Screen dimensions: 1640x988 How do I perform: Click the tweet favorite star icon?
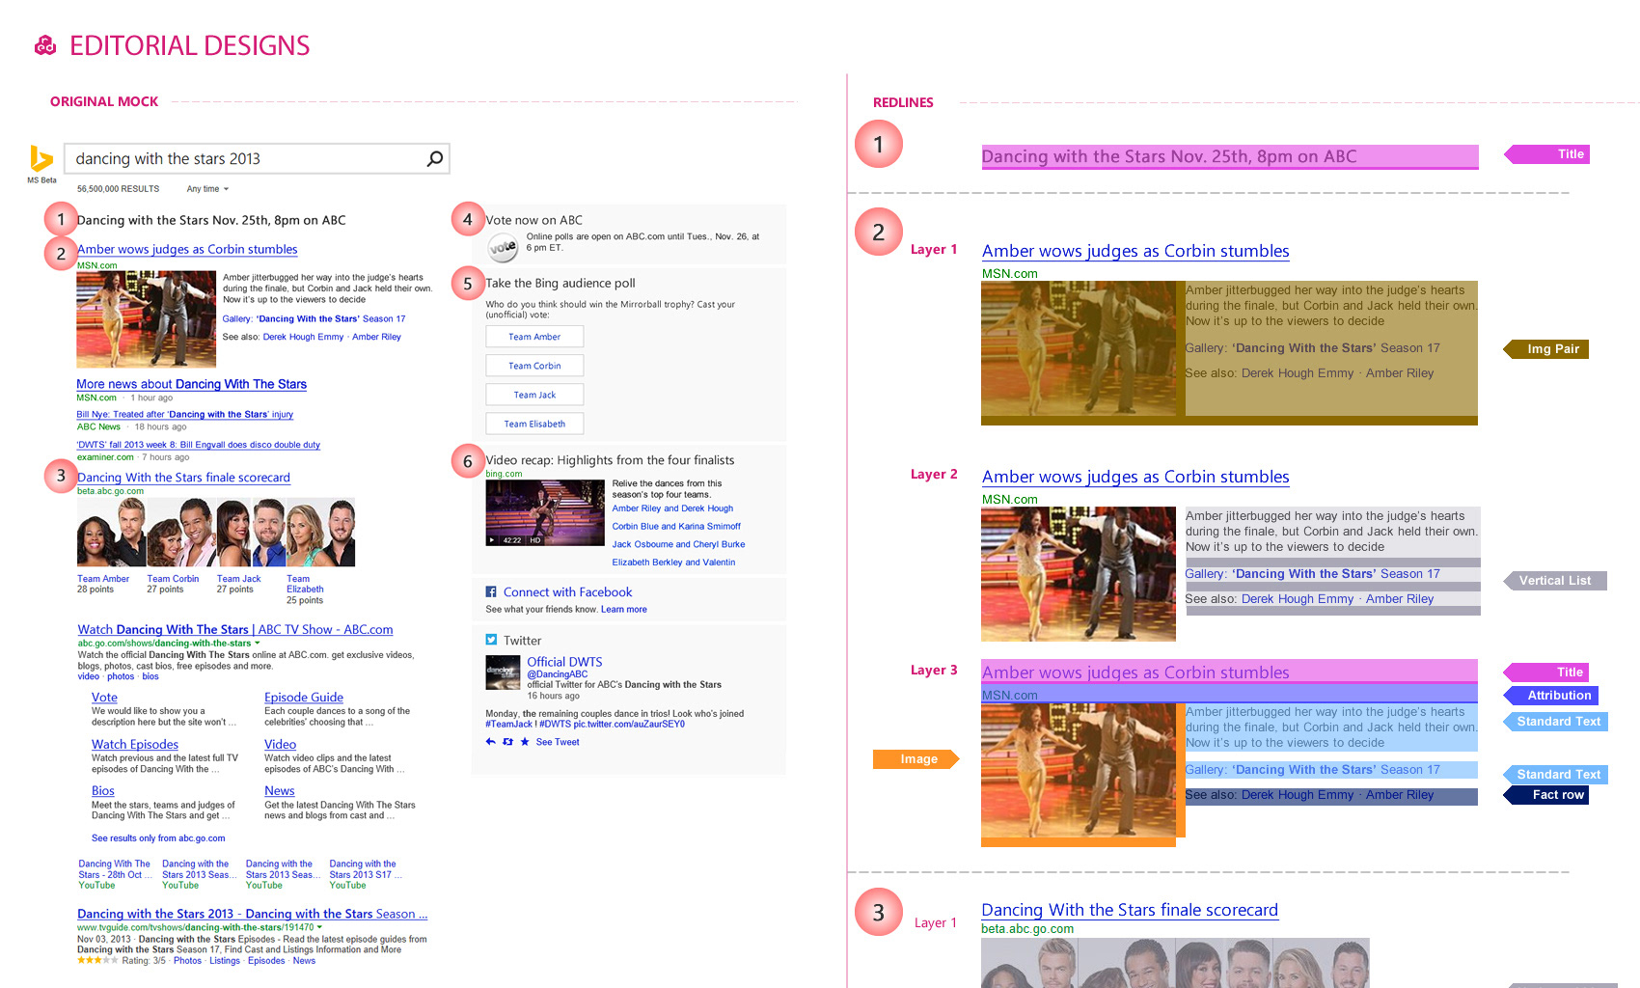[x=525, y=742]
